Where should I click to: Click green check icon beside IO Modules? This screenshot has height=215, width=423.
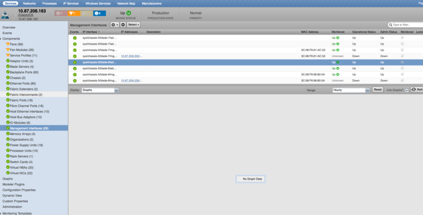(8, 123)
